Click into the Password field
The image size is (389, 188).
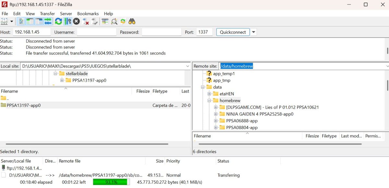pyautogui.click(x=162, y=32)
